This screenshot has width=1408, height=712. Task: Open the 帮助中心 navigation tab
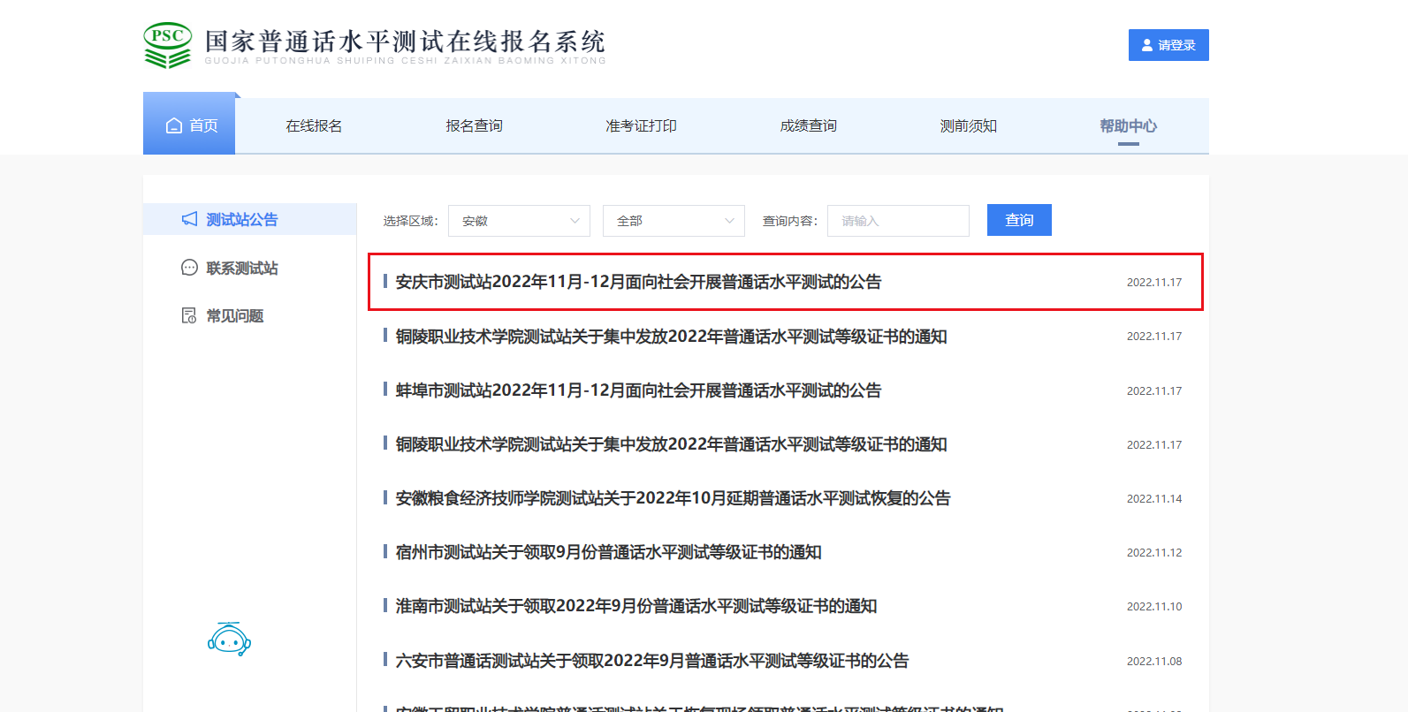coord(1128,125)
